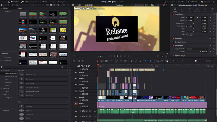Toggle the Effects panel button

(x=25, y=2)
